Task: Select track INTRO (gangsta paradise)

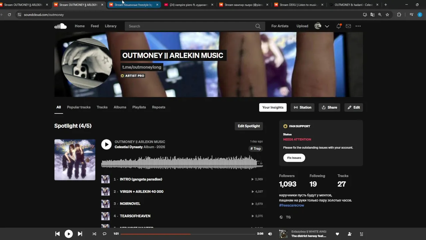Action: 141,179
